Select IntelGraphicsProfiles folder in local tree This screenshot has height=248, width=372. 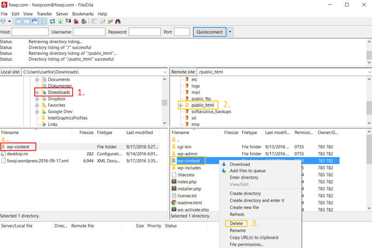click(67, 118)
